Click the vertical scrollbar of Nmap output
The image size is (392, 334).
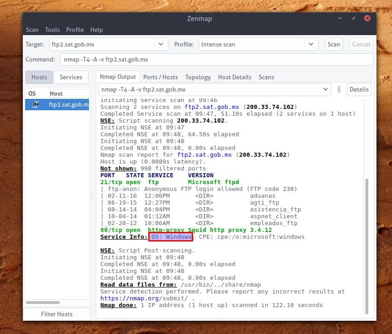coord(366,246)
